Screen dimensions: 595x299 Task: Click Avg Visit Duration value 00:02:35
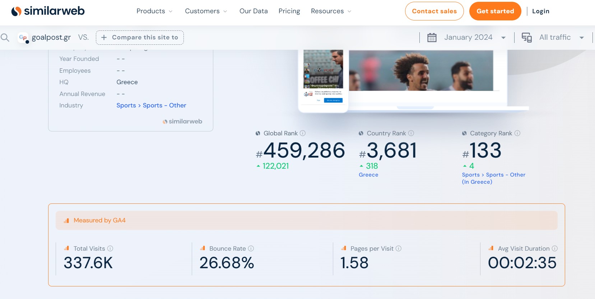522,263
